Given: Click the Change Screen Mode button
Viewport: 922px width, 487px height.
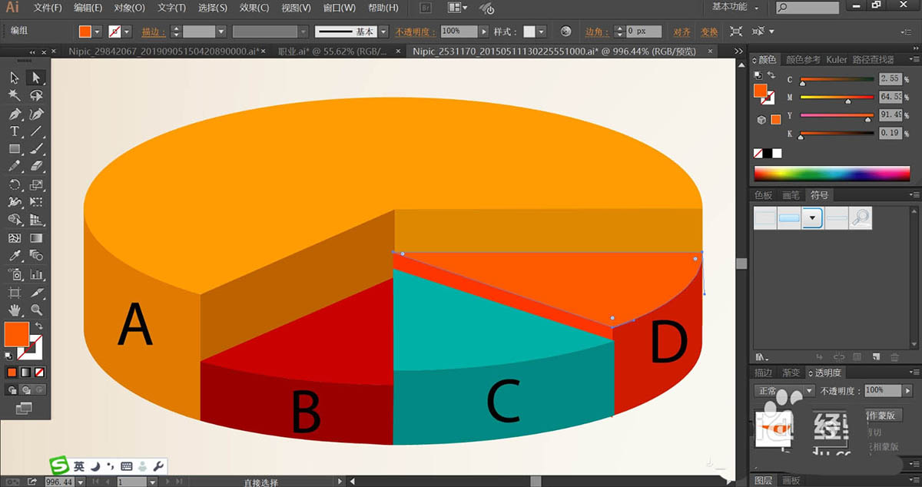Looking at the screenshot, I should [x=24, y=407].
